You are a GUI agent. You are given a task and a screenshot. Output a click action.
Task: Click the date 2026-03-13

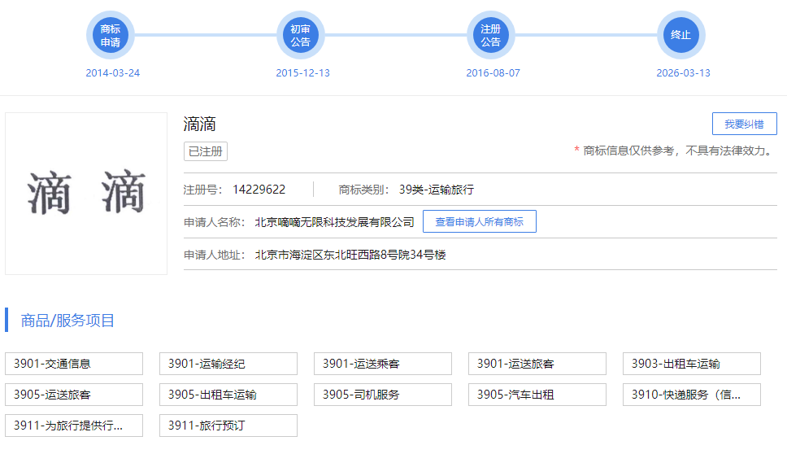pyautogui.click(x=683, y=73)
